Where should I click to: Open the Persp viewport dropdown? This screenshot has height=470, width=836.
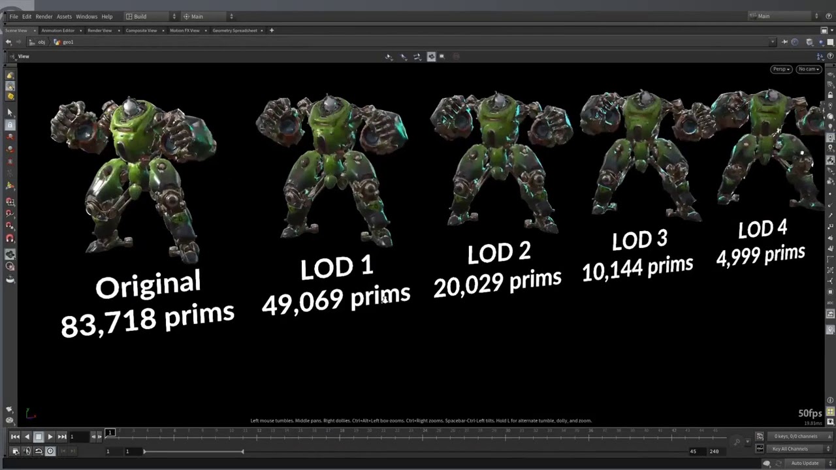pyautogui.click(x=781, y=69)
